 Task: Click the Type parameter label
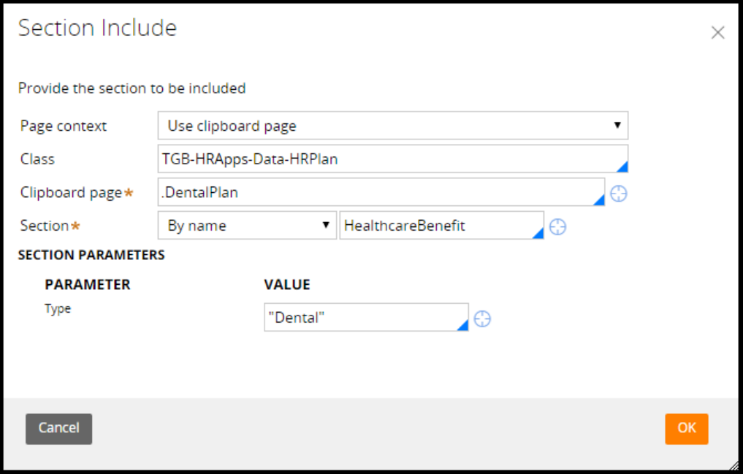tap(58, 309)
